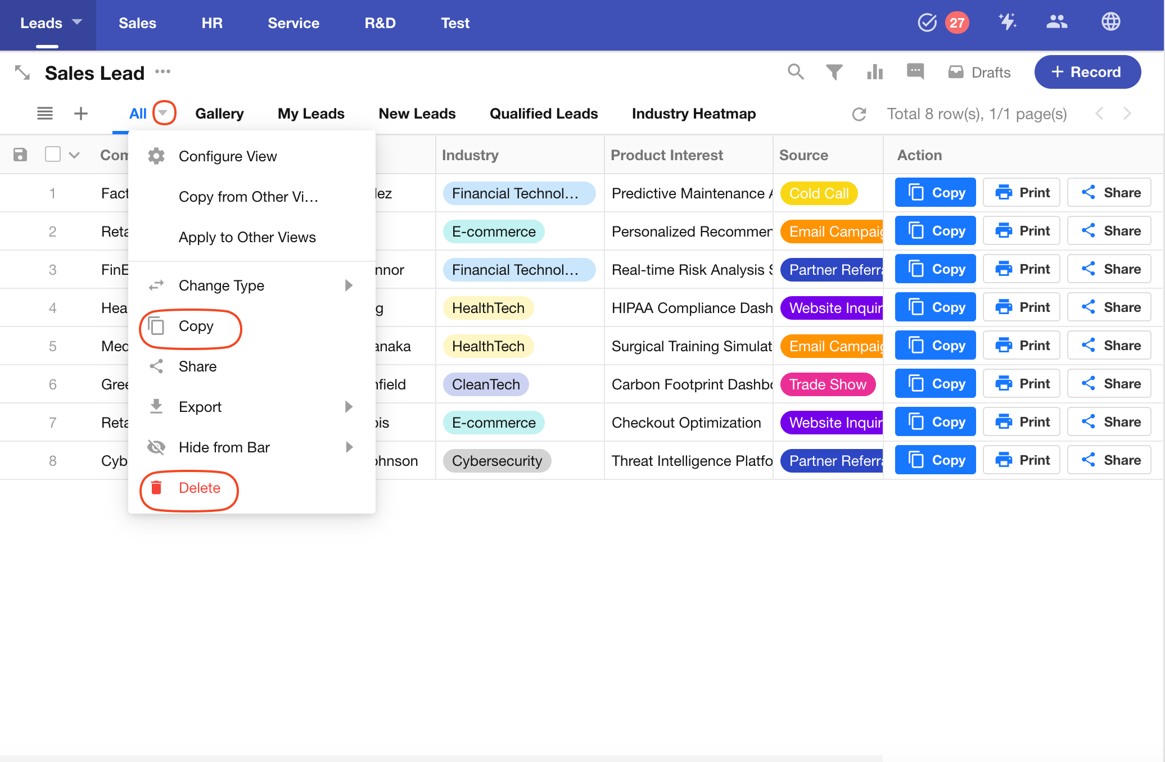
Task: Switch to the Industry Heatmap tab
Action: [693, 114]
